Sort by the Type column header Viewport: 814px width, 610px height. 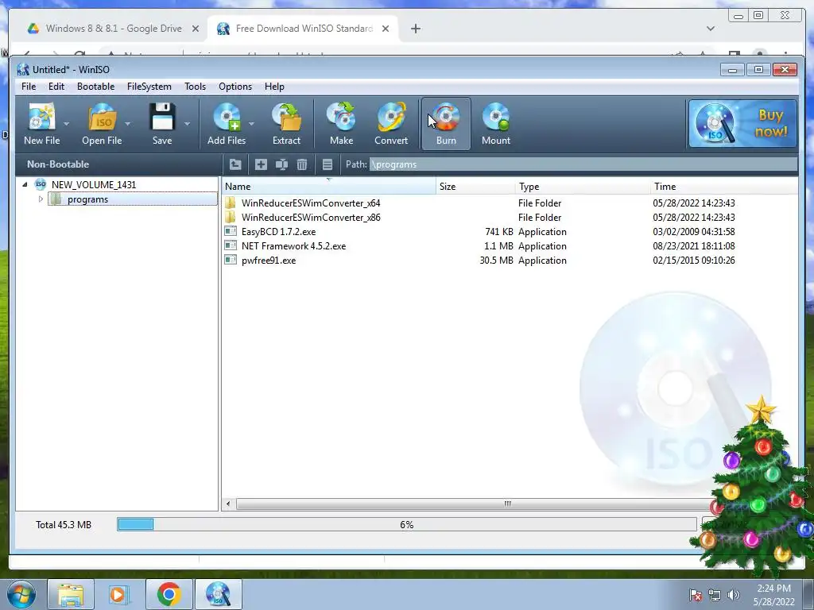tap(583, 186)
